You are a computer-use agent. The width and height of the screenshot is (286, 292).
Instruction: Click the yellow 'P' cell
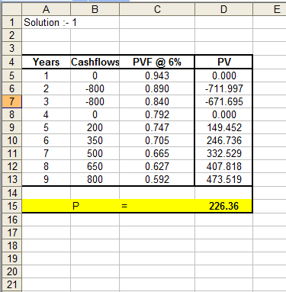(x=95, y=206)
